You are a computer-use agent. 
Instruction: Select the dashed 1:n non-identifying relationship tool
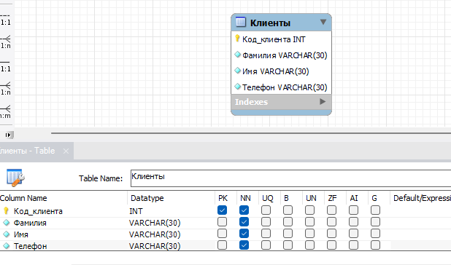point(5,42)
